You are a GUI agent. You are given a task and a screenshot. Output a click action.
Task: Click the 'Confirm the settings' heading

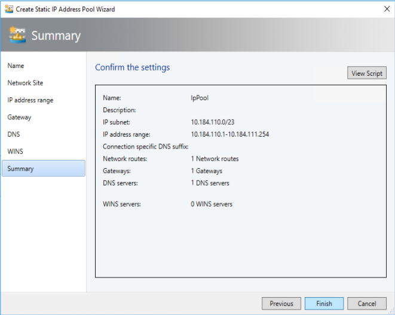pos(133,67)
